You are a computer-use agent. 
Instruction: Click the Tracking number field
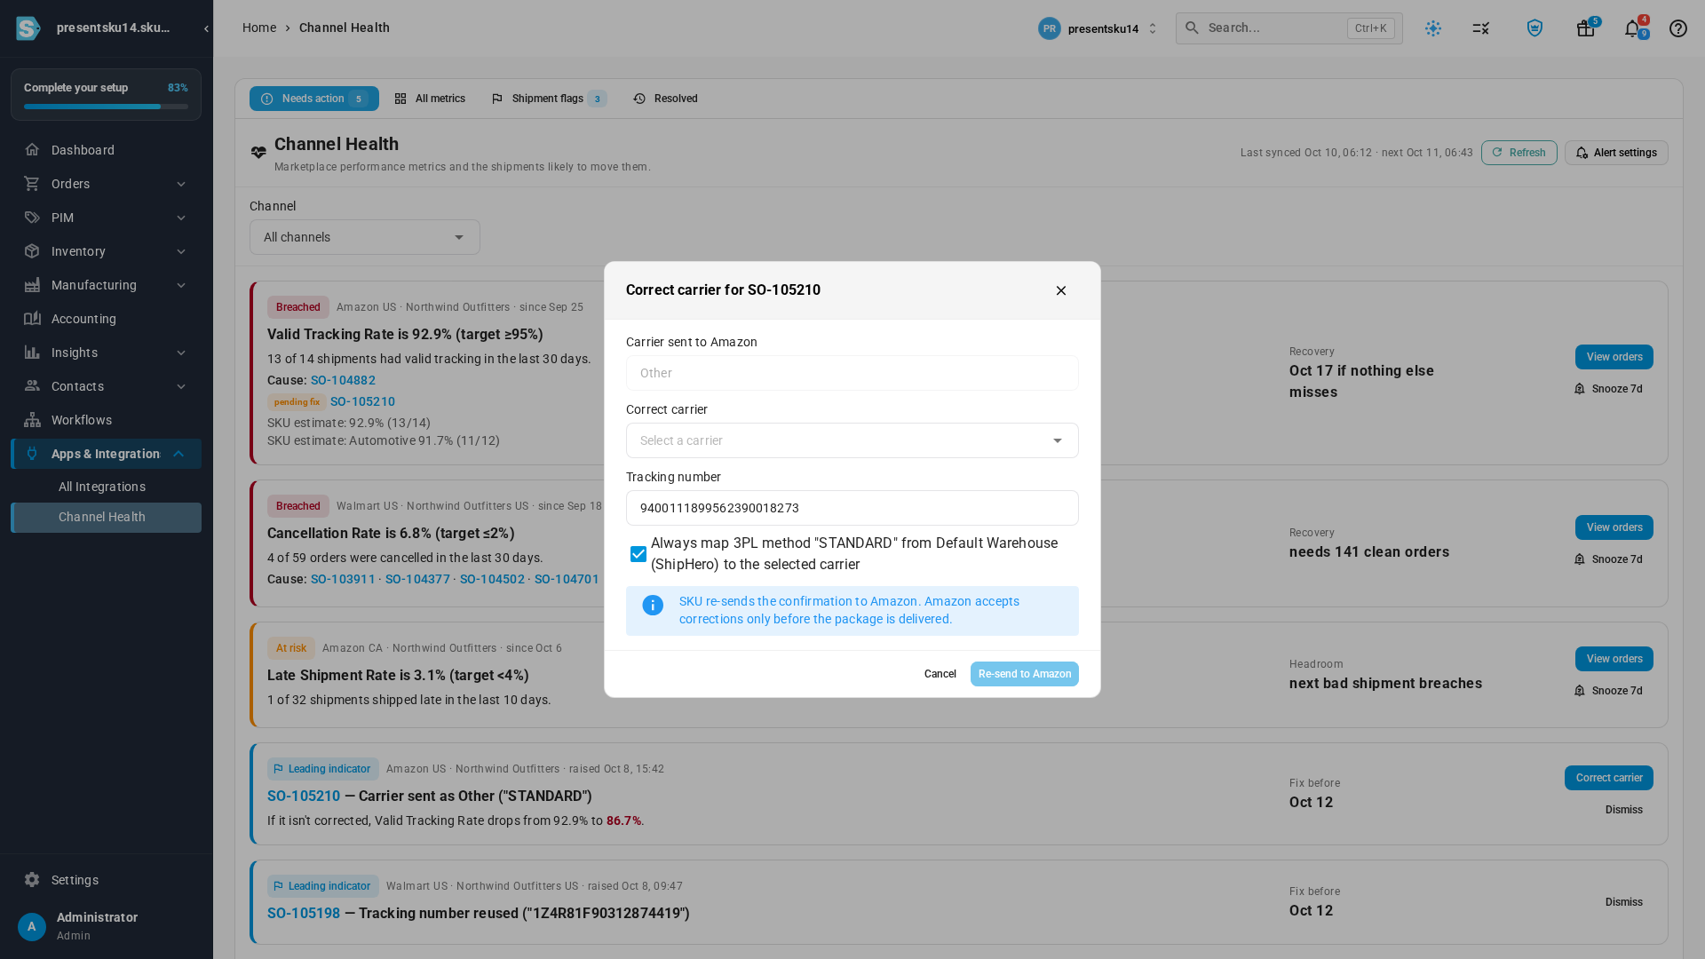(852, 508)
